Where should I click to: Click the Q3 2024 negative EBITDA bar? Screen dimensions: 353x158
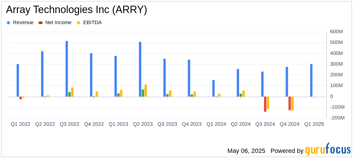[x=268, y=103]
